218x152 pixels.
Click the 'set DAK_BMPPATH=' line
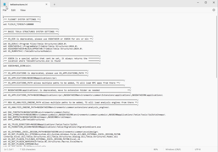point(37,117)
